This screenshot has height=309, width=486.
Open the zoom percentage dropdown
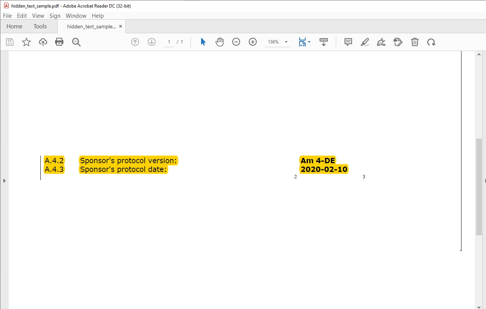coord(286,42)
